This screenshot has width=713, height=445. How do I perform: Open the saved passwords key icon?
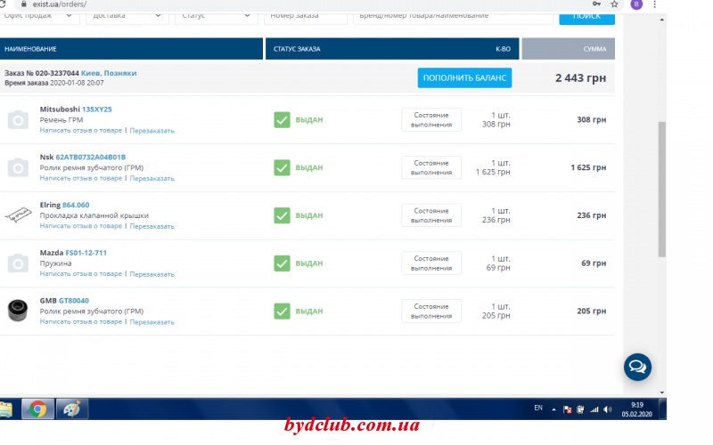(596, 4)
